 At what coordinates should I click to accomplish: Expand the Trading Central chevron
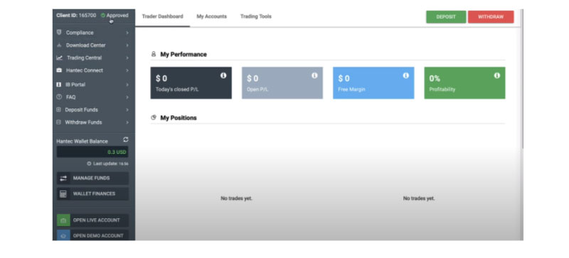coord(127,58)
